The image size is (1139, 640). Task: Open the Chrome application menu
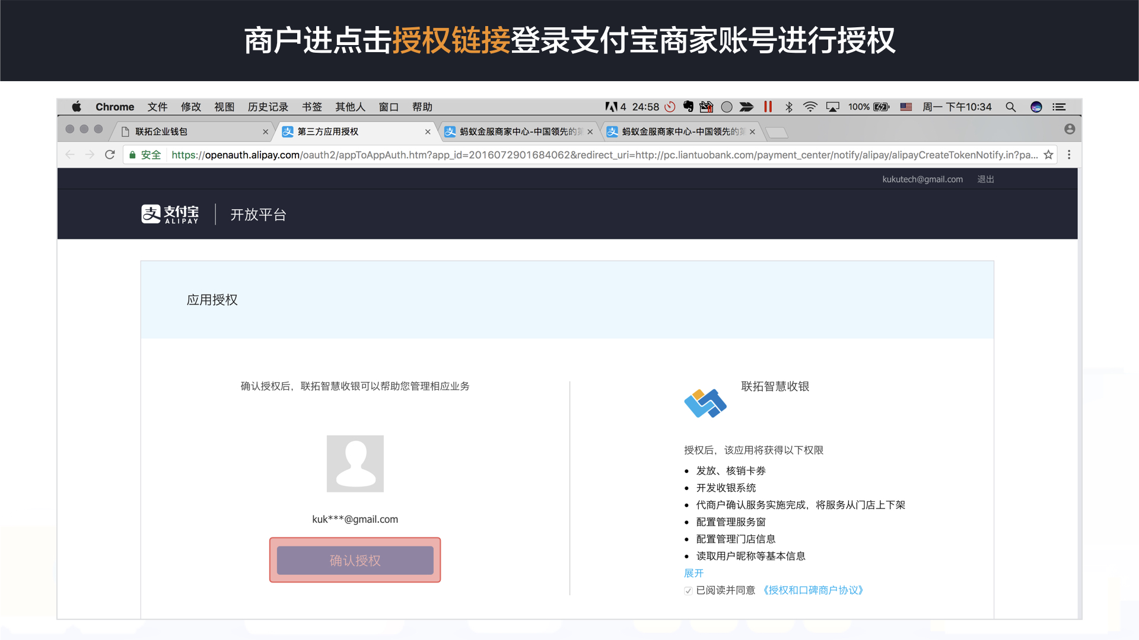[114, 107]
